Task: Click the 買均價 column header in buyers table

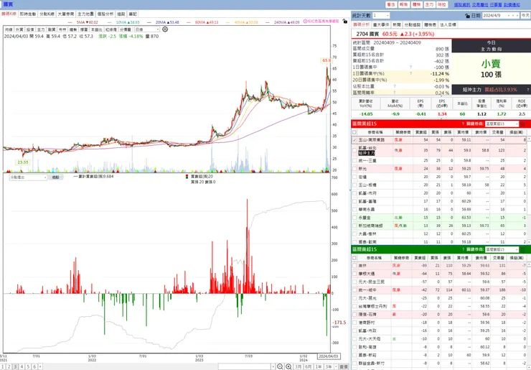Action: [x=463, y=132]
